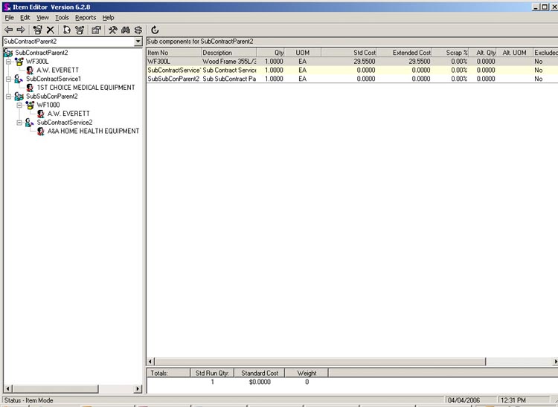Click the delete X toolbar icon
Image resolution: width=558 pixels, height=407 pixels.
(x=51, y=30)
